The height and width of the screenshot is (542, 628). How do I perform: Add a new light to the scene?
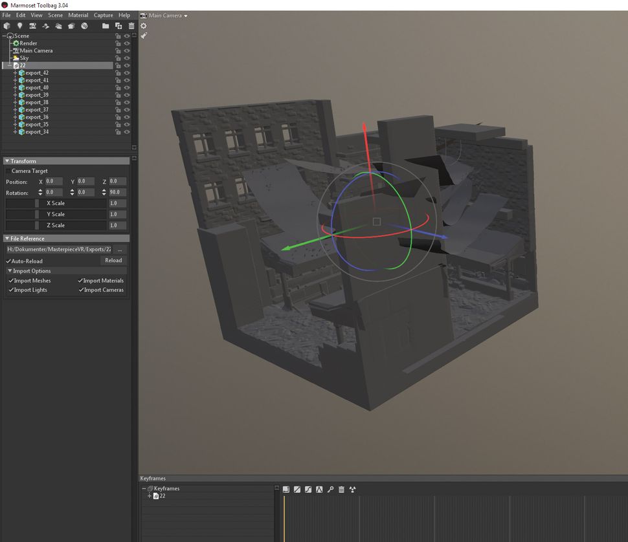20,26
